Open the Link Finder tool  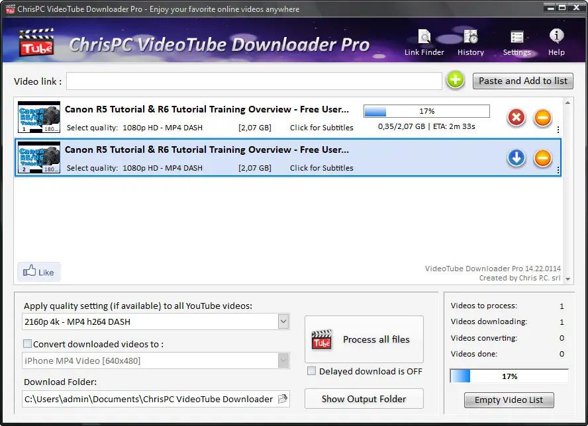[x=424, y=42]
